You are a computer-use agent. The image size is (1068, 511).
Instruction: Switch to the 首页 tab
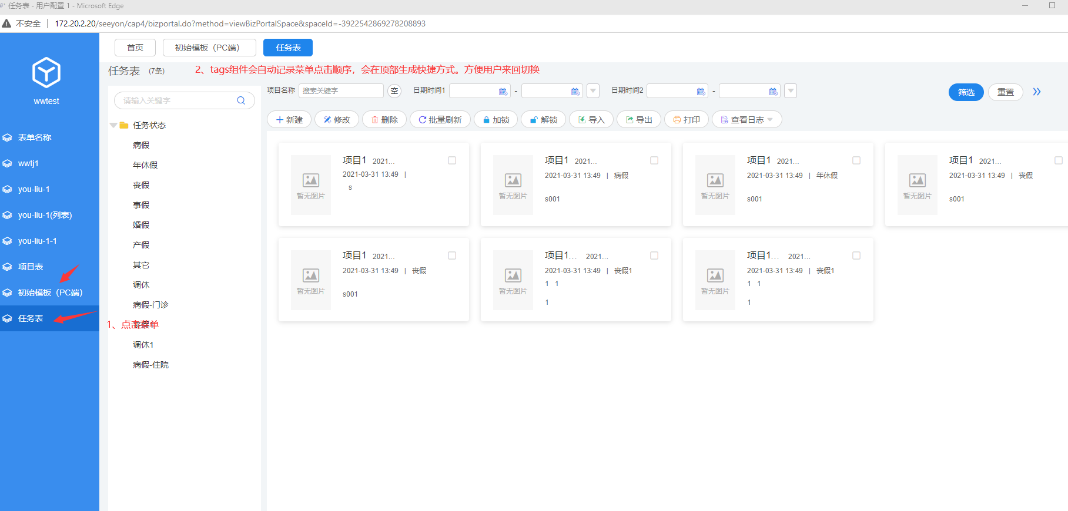click(x=135, y=48)
